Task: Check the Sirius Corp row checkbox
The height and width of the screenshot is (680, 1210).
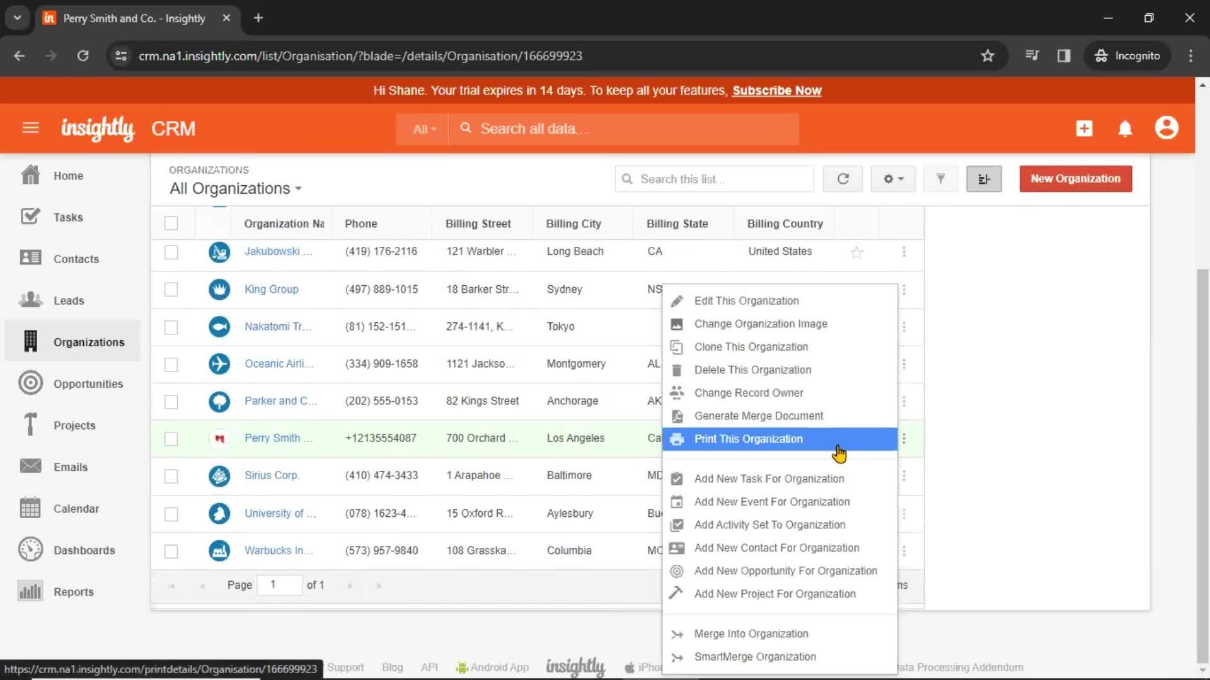Action: tap(171, 477)
